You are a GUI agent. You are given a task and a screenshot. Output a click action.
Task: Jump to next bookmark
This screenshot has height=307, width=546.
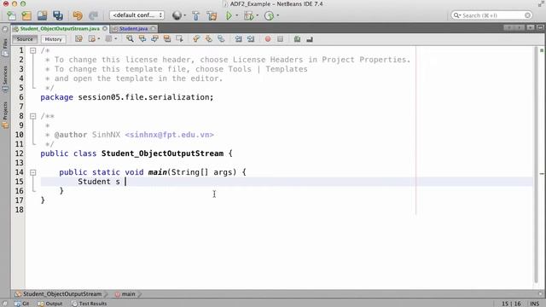208,39
